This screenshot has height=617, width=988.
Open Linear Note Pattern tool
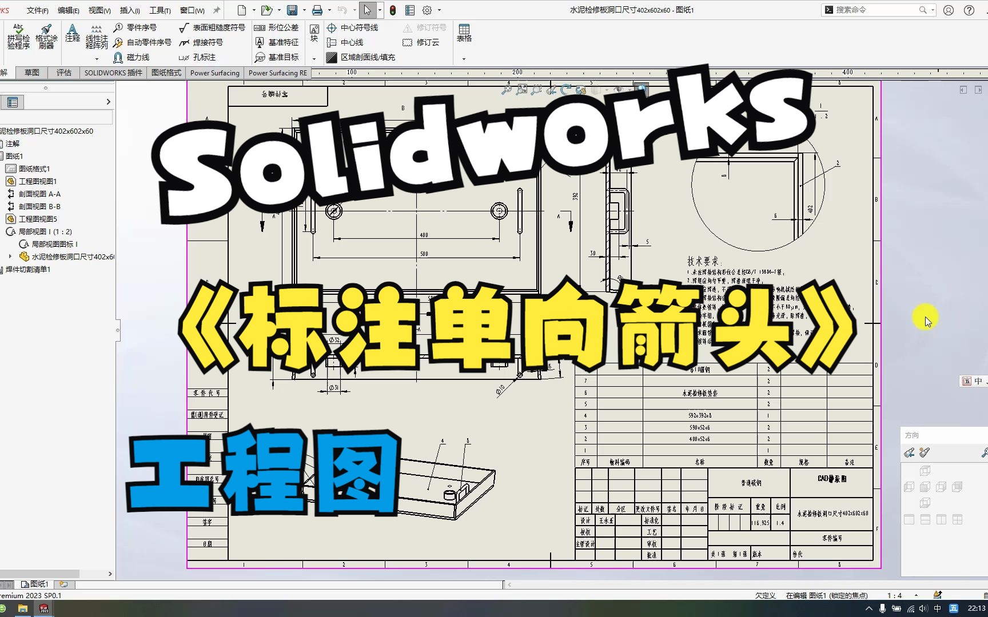97,37
